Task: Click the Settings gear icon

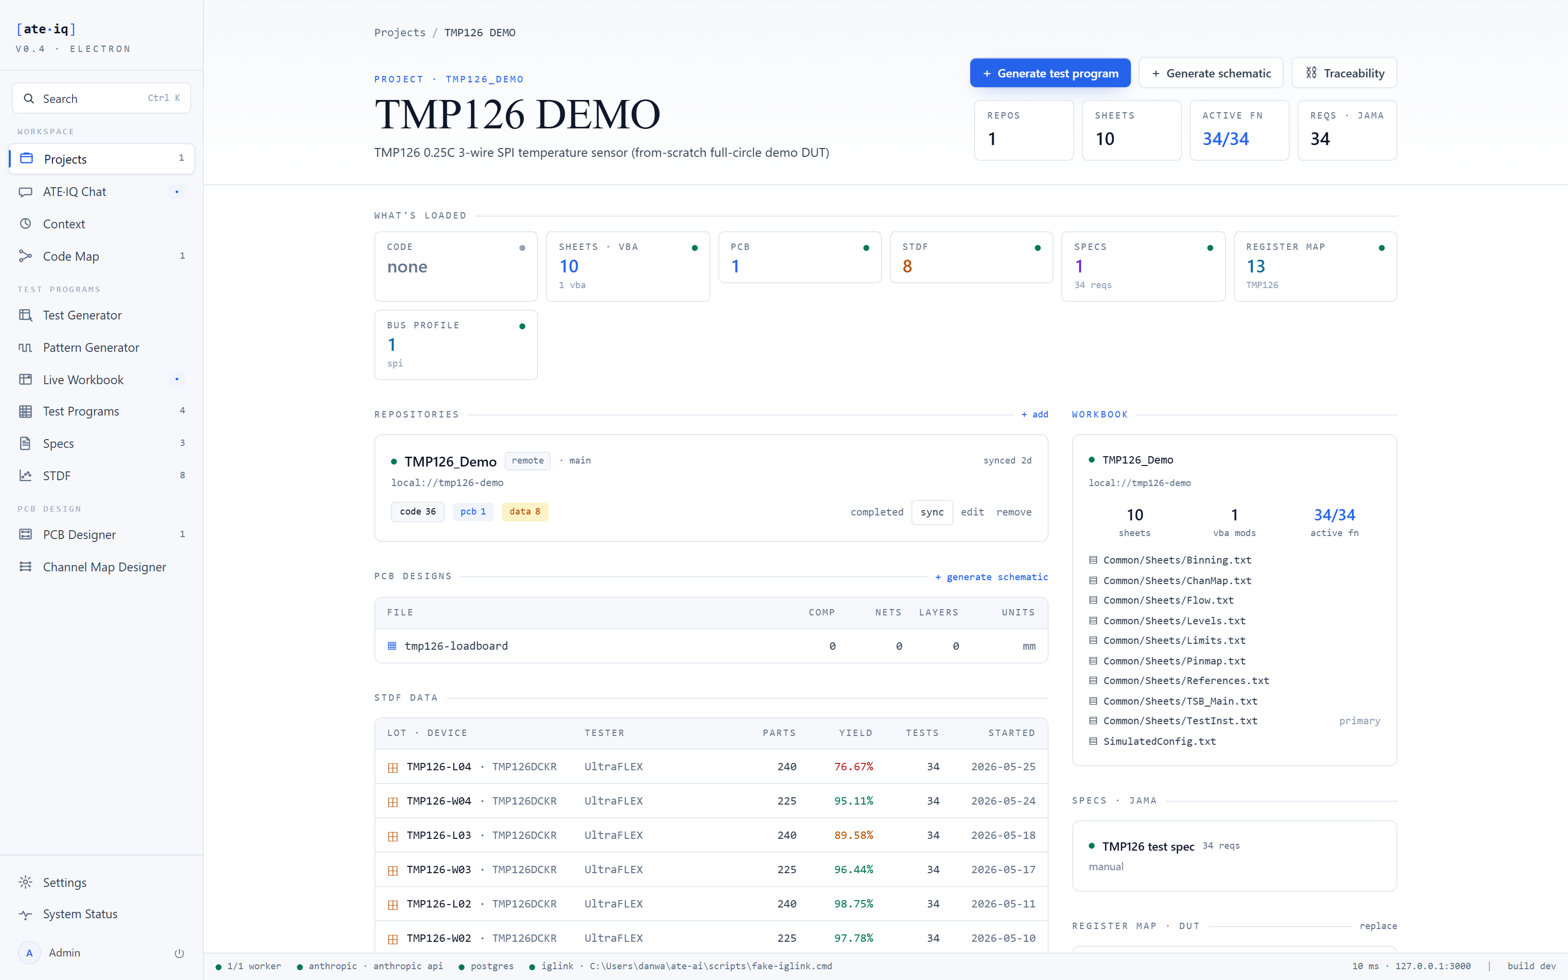Action: (x=26, y=882)
